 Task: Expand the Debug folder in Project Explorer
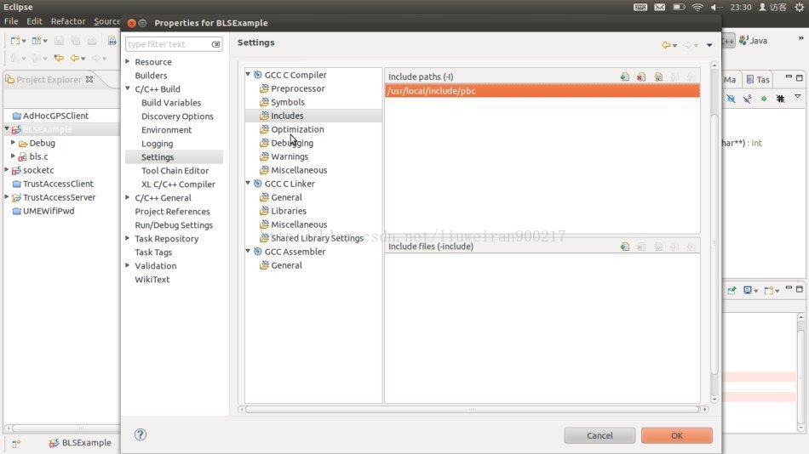pos(13,142)
